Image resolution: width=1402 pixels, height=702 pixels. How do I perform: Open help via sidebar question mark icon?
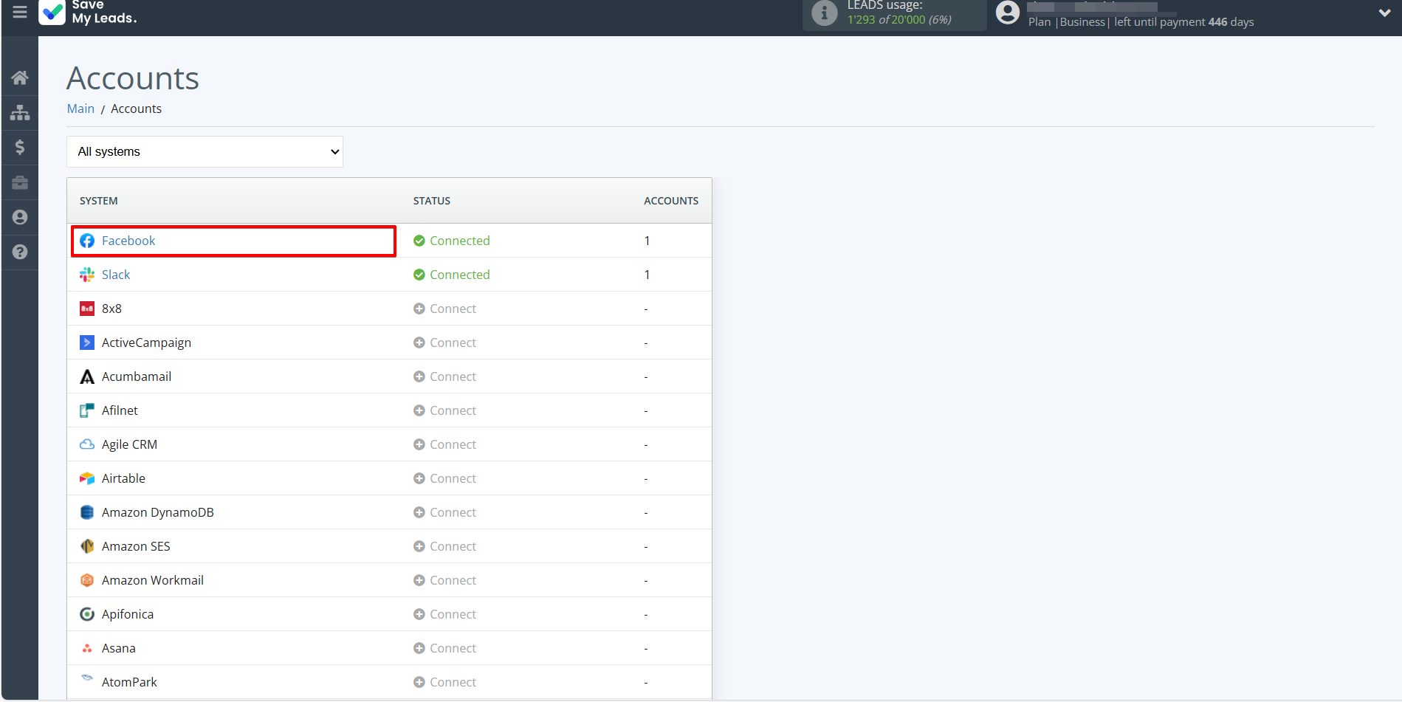point(20,252)
